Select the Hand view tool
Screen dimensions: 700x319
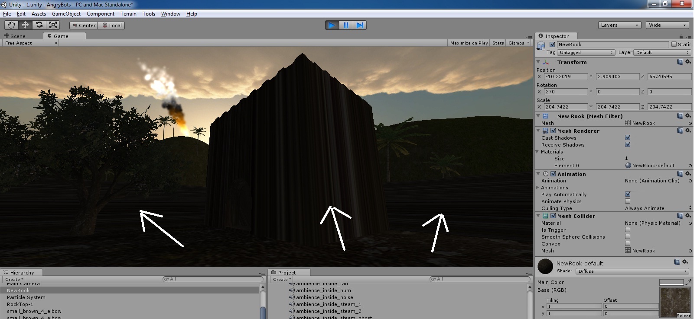pyautogui.click(x=11, y=25)
